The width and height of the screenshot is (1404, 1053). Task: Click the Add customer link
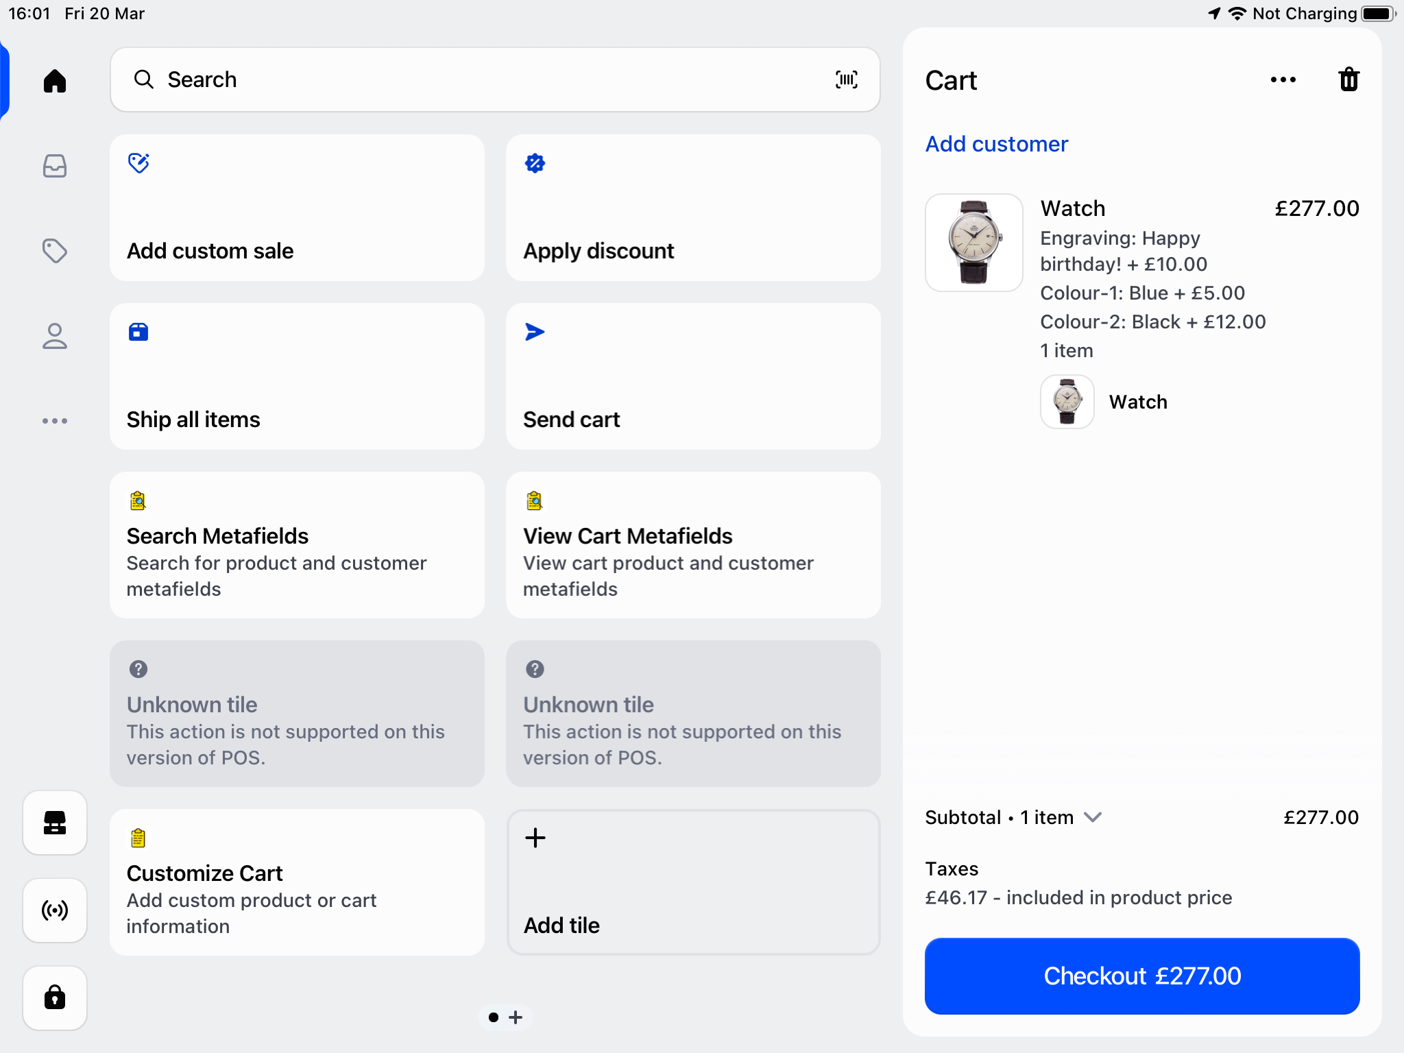(x=996, y=144)
